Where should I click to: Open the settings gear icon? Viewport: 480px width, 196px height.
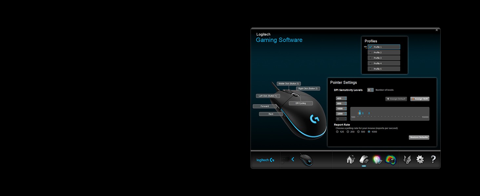(x=420, y=159)
